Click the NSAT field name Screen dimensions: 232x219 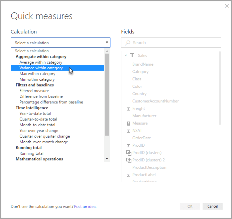click(137, 131)
